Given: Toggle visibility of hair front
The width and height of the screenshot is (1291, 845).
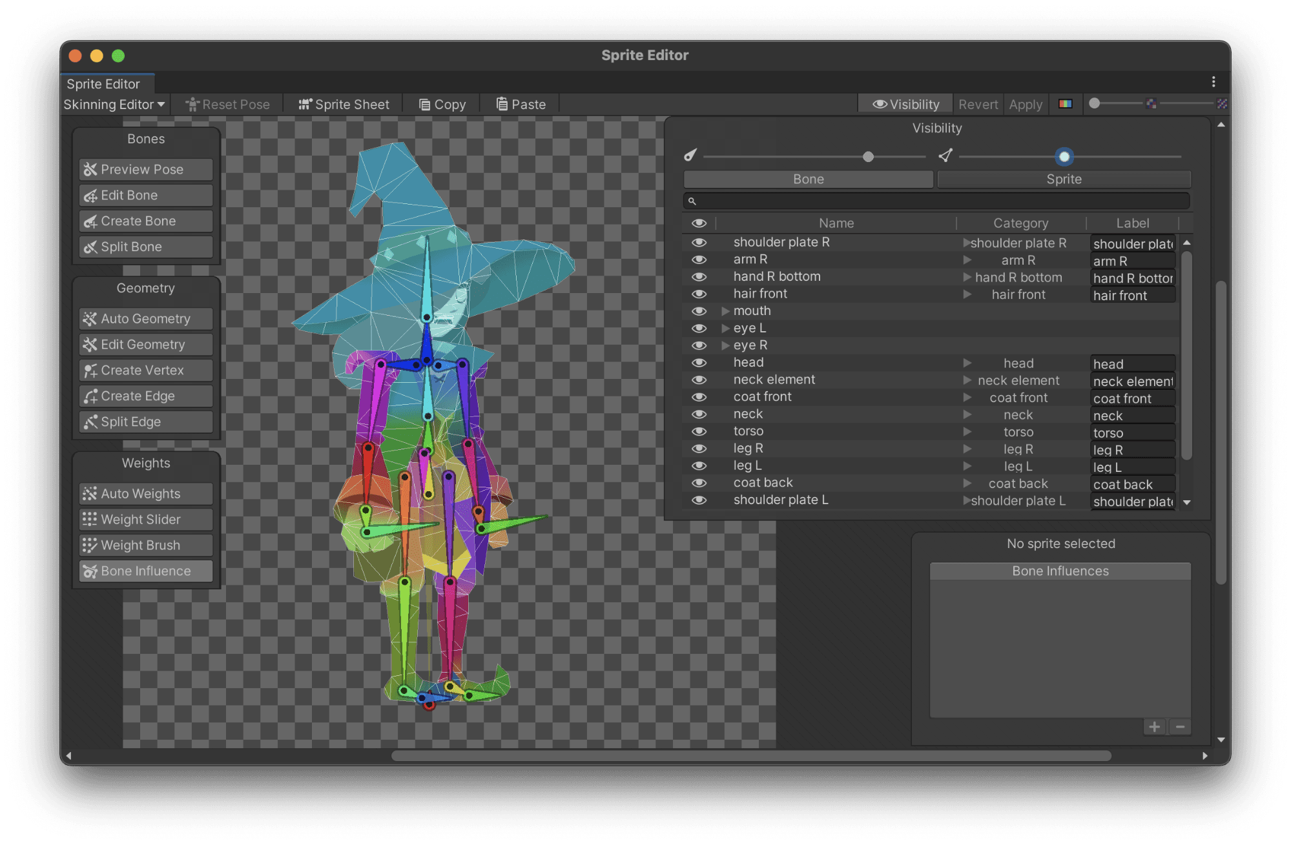Looking at the screenshot, I should [699, 294].
